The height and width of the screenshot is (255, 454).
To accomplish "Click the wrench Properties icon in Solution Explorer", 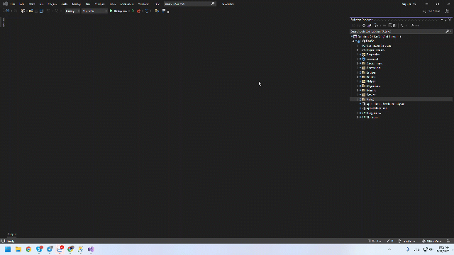I will point(413,25).
